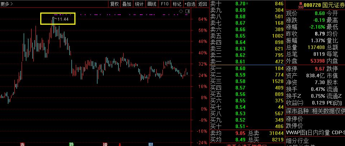Click the 卖均 average ask value 9.05

coord(240,133)
